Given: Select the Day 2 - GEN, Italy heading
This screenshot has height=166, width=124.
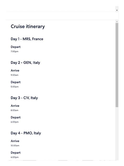Looking at the screenshot, I should [25, 63].
